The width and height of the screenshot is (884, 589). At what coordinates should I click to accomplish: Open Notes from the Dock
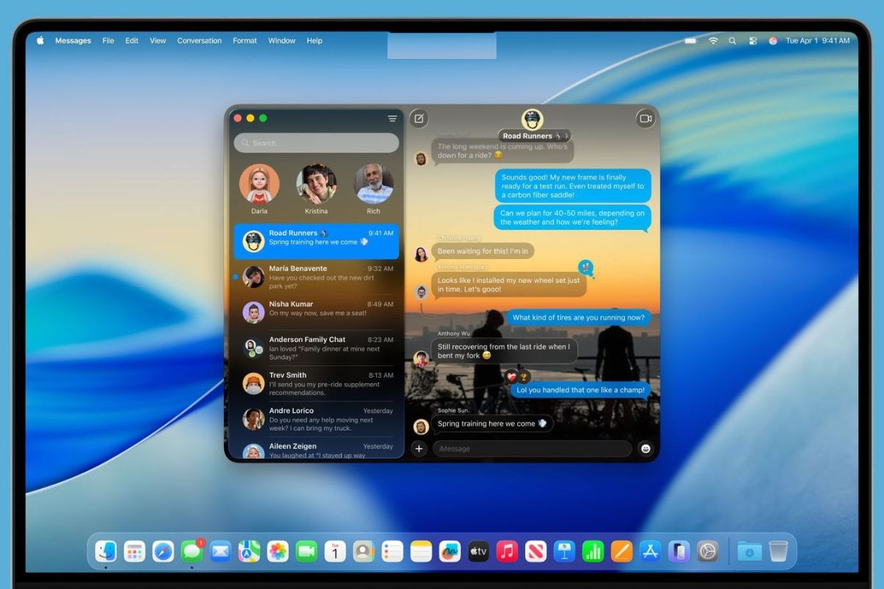421,551
